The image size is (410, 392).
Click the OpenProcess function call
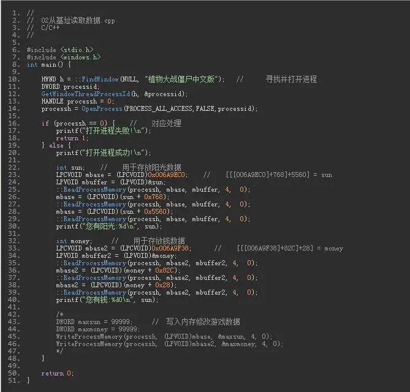102,108
